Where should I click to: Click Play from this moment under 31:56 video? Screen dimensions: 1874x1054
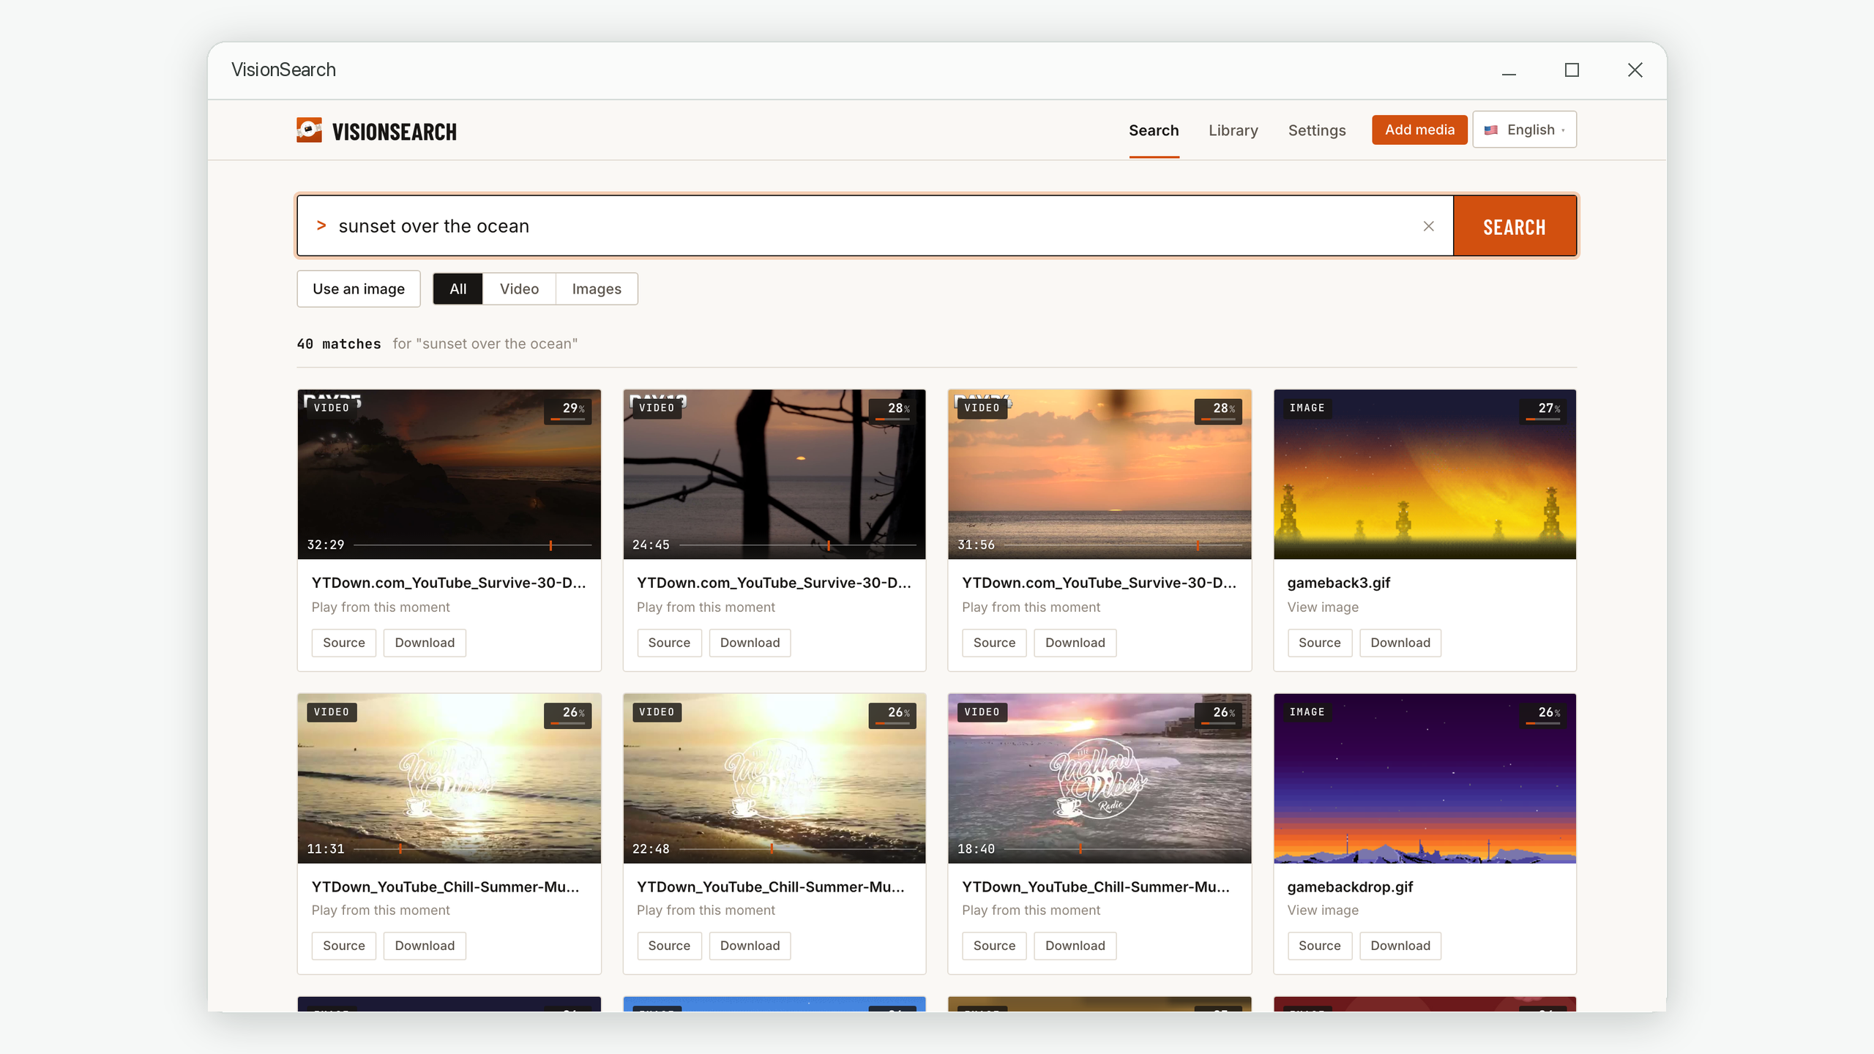(1031, 608)
